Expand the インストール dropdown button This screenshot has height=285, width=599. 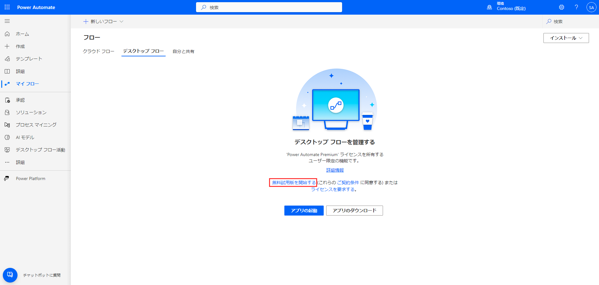(x=566, y=38)
